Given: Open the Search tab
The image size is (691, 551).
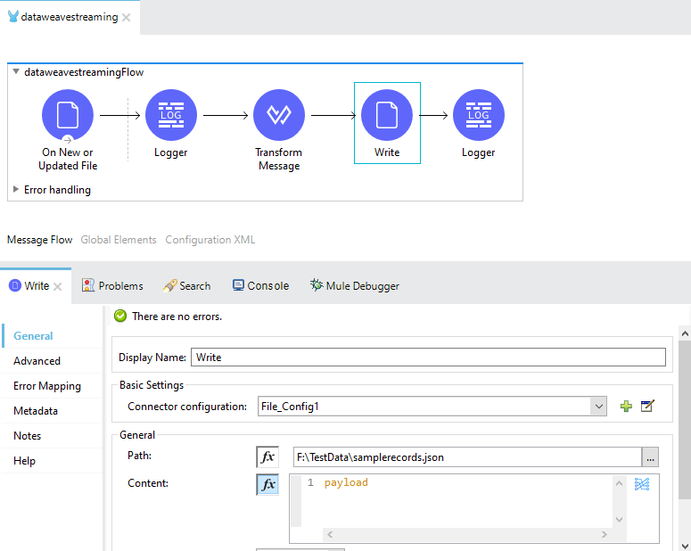Looking at the screenshot, I should [186, 285].
